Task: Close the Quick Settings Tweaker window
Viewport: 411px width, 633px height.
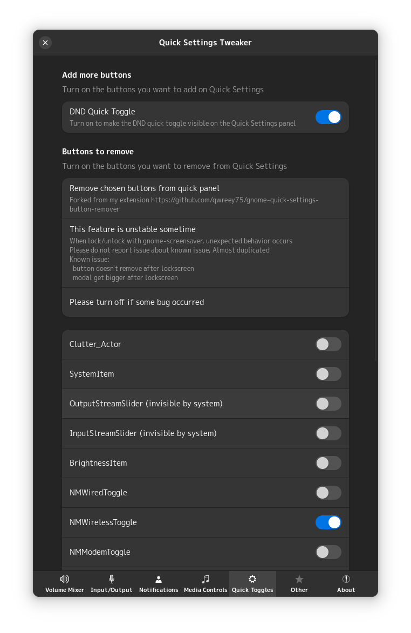Action: click(45, 43)
